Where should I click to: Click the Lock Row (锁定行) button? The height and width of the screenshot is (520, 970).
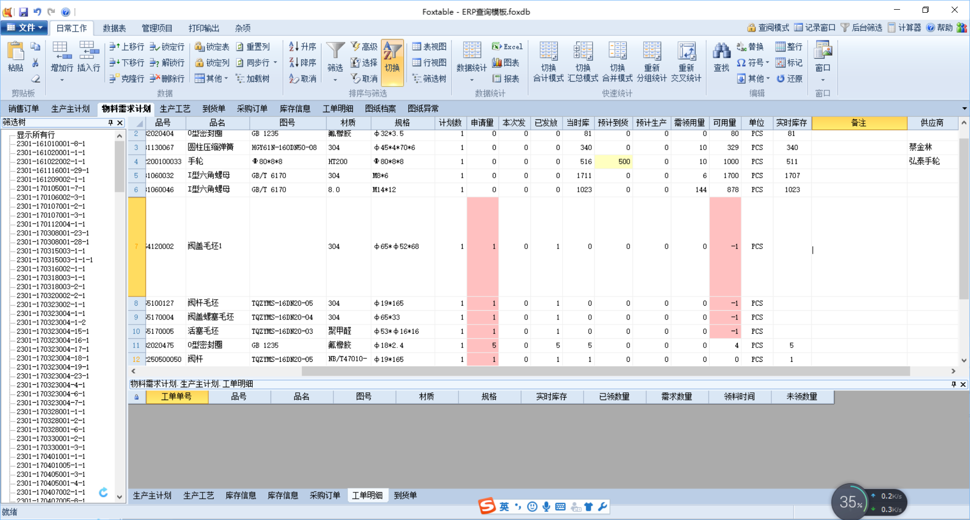pyautogui.click(x=167, y=47)
